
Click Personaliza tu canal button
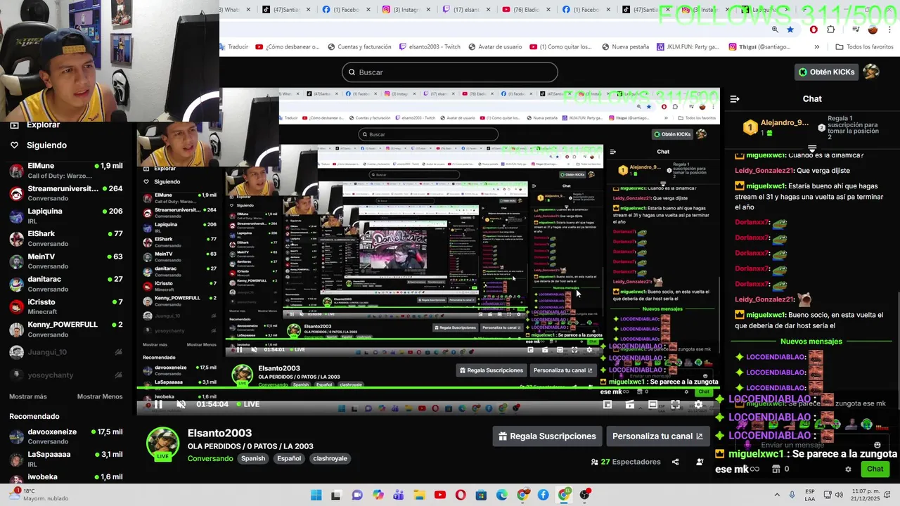click(x=657, y=436)
